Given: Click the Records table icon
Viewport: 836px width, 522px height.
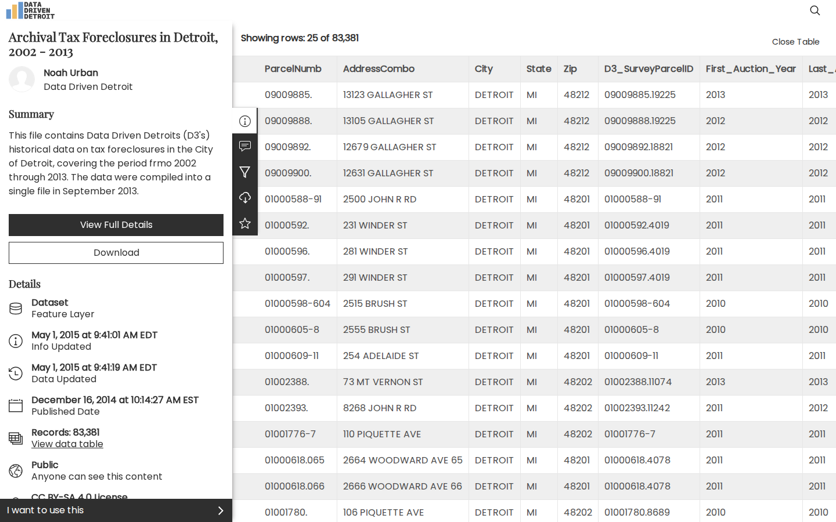Looking at the screenshot, I should 16,438.
